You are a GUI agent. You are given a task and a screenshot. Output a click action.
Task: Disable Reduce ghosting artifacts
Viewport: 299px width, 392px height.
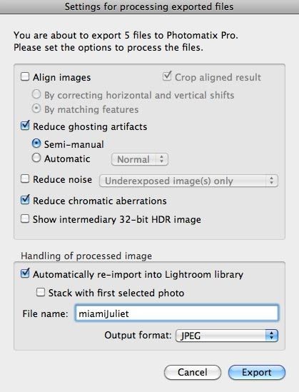(x=25, y=126)
